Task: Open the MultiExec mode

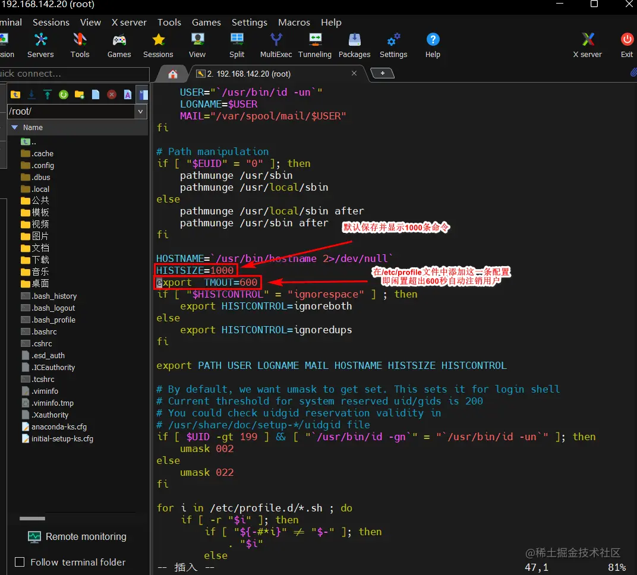Action: [276, 45]
